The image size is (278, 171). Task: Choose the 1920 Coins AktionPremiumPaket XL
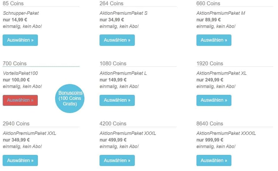click(214, 100)
